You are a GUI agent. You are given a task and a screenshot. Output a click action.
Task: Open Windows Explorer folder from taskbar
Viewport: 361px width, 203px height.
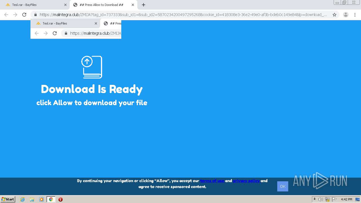click(32, 199)
